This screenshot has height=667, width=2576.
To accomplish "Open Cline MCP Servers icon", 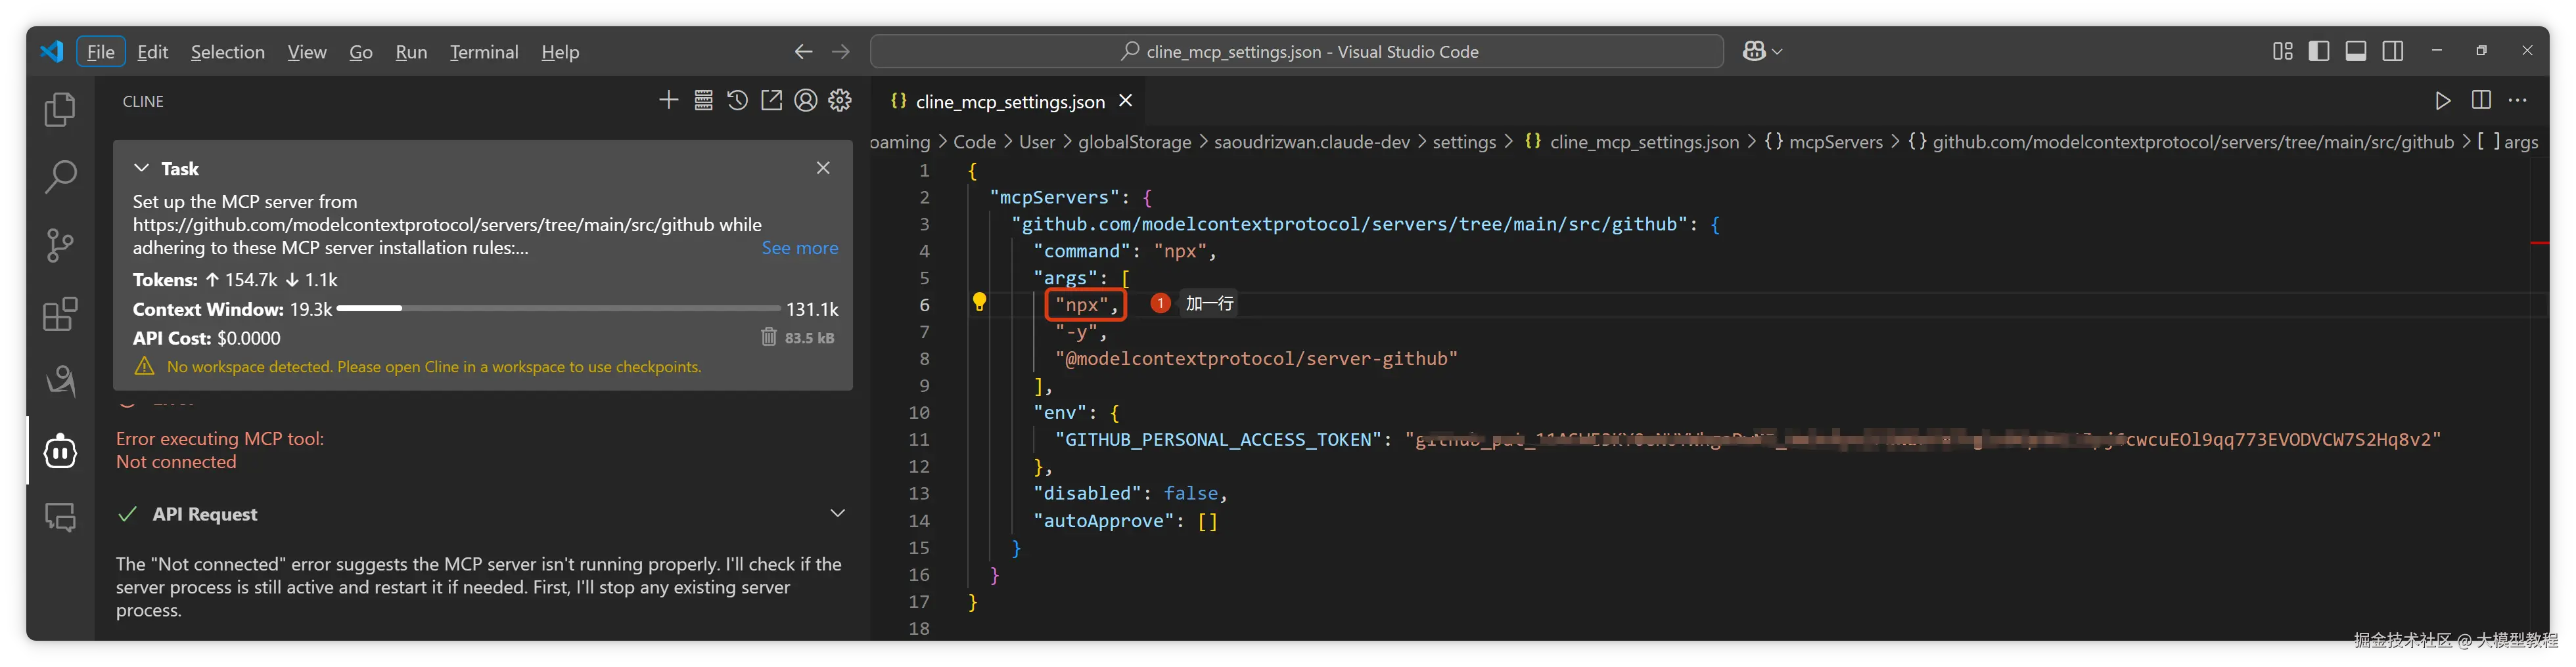I will [x=703, y=101].
